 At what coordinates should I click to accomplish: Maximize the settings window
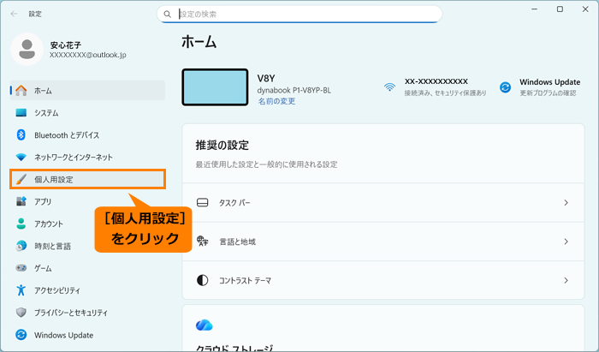(560, 9)
